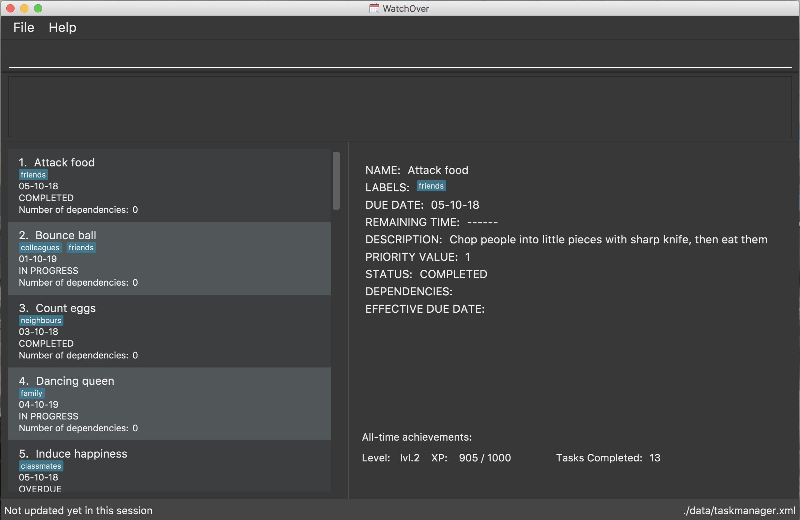The image size is (800, 520).
Task: Click EFFECTIVE DUE DATE field
Action: click(x=425, y=309)
